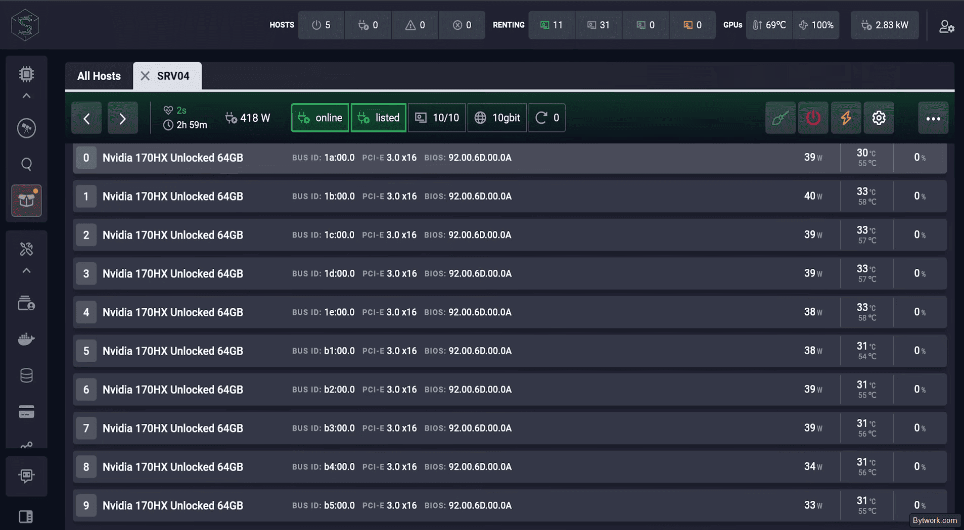Open the database icon in sidebar

click(x=26, y=375)
